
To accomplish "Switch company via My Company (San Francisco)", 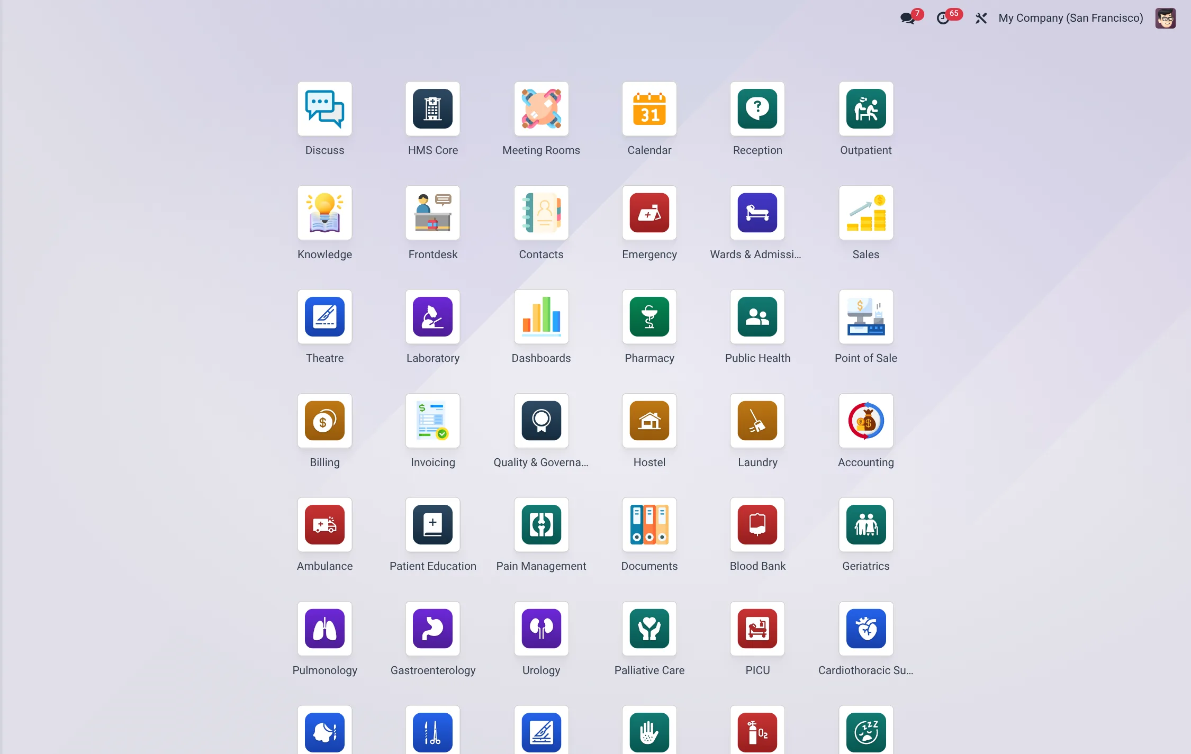I will point(1070,18).
